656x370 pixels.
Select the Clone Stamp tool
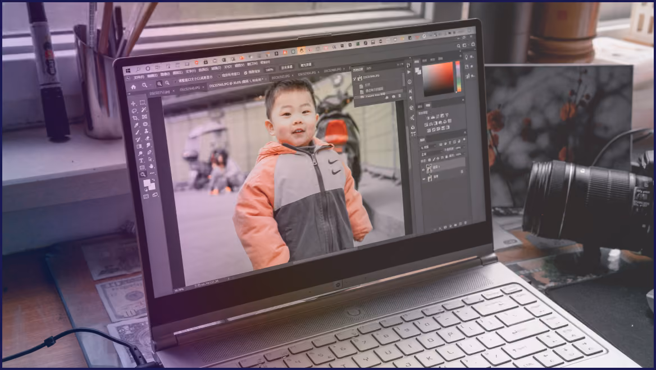(x=147, y=131)
